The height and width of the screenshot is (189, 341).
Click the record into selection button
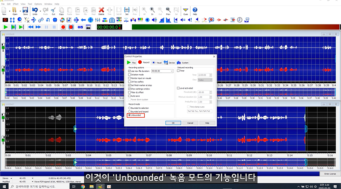click(71, 27)
